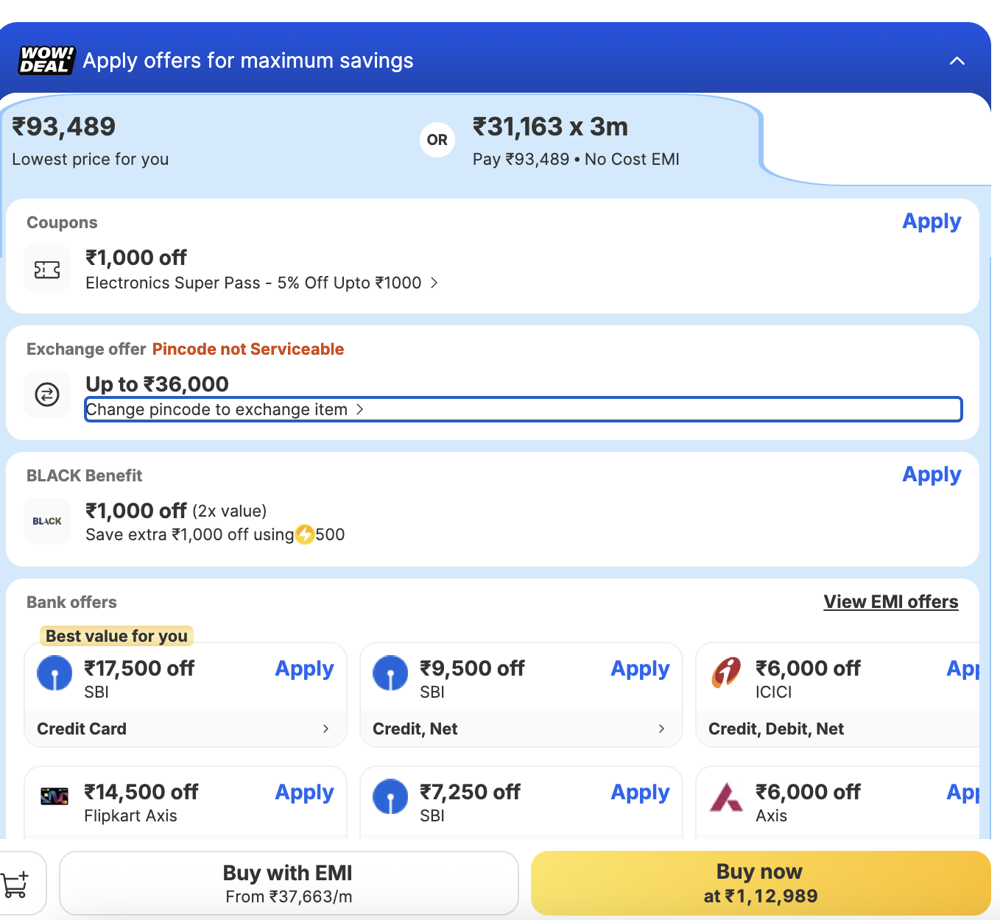Click the add to cart icon
1000x920 pixels.
pos(15,883)
